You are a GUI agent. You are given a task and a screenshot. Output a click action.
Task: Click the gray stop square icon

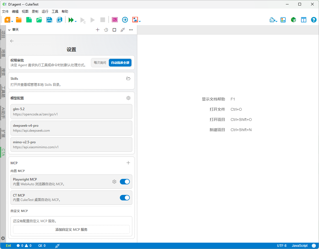tap(103, 20)
